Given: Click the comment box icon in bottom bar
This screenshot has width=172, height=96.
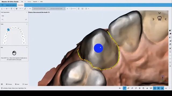Looking at the screenshot, I should click(151, 88).
